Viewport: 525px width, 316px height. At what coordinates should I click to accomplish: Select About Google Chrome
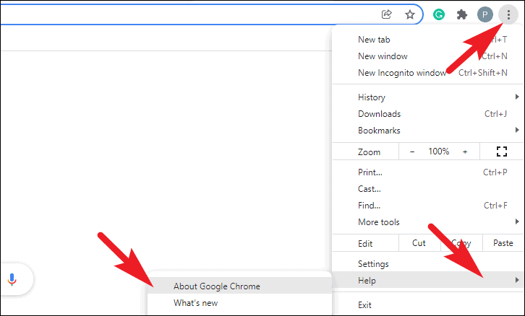pos(239,286)
